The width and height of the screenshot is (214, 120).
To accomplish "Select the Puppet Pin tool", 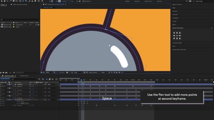I will tap(42, 1).
